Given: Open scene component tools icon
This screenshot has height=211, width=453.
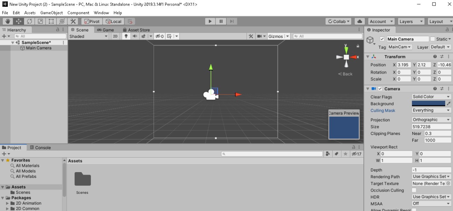Looking at the screenshot, I should coord(251,36).
